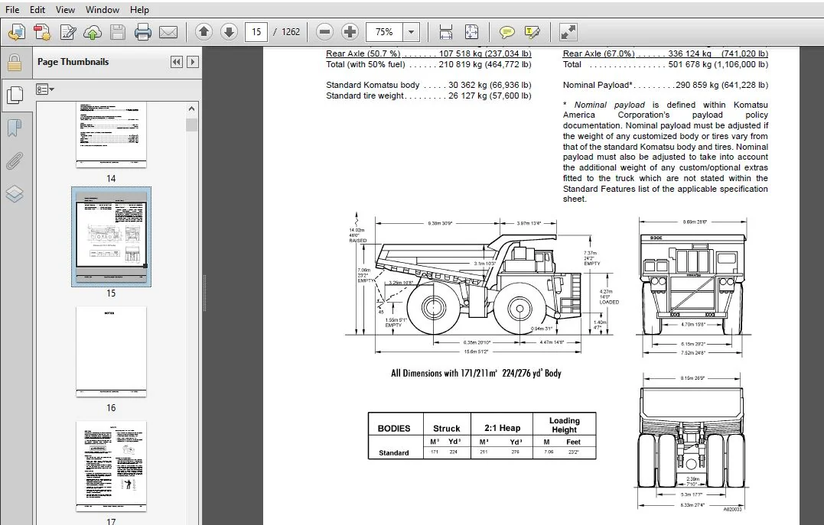Click the cloud upload icon

point(93,32)
